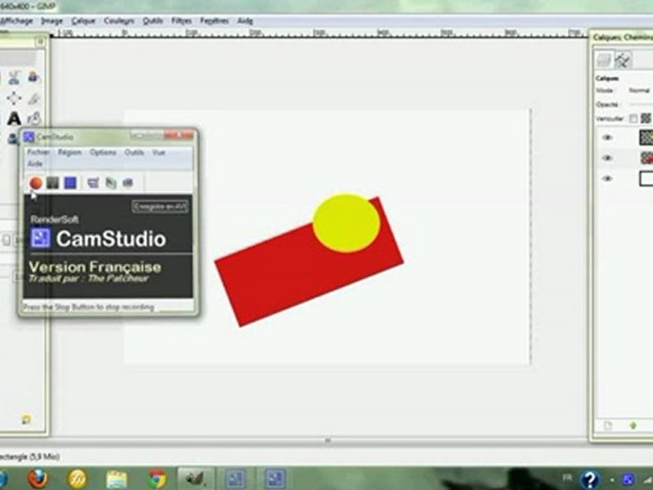The width and height of the screenshot is (653, 490).
Task: Click the FR language indicator in tray
Action: tap(567, 478)
